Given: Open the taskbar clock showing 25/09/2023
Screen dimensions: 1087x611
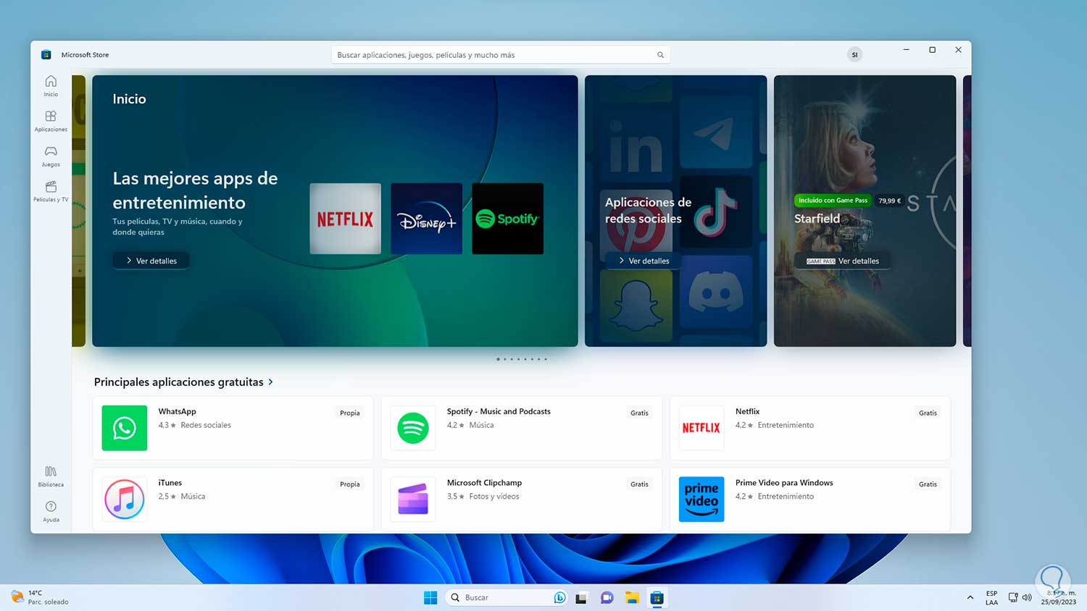Looking at the screenshot, I should point(1059,598).
